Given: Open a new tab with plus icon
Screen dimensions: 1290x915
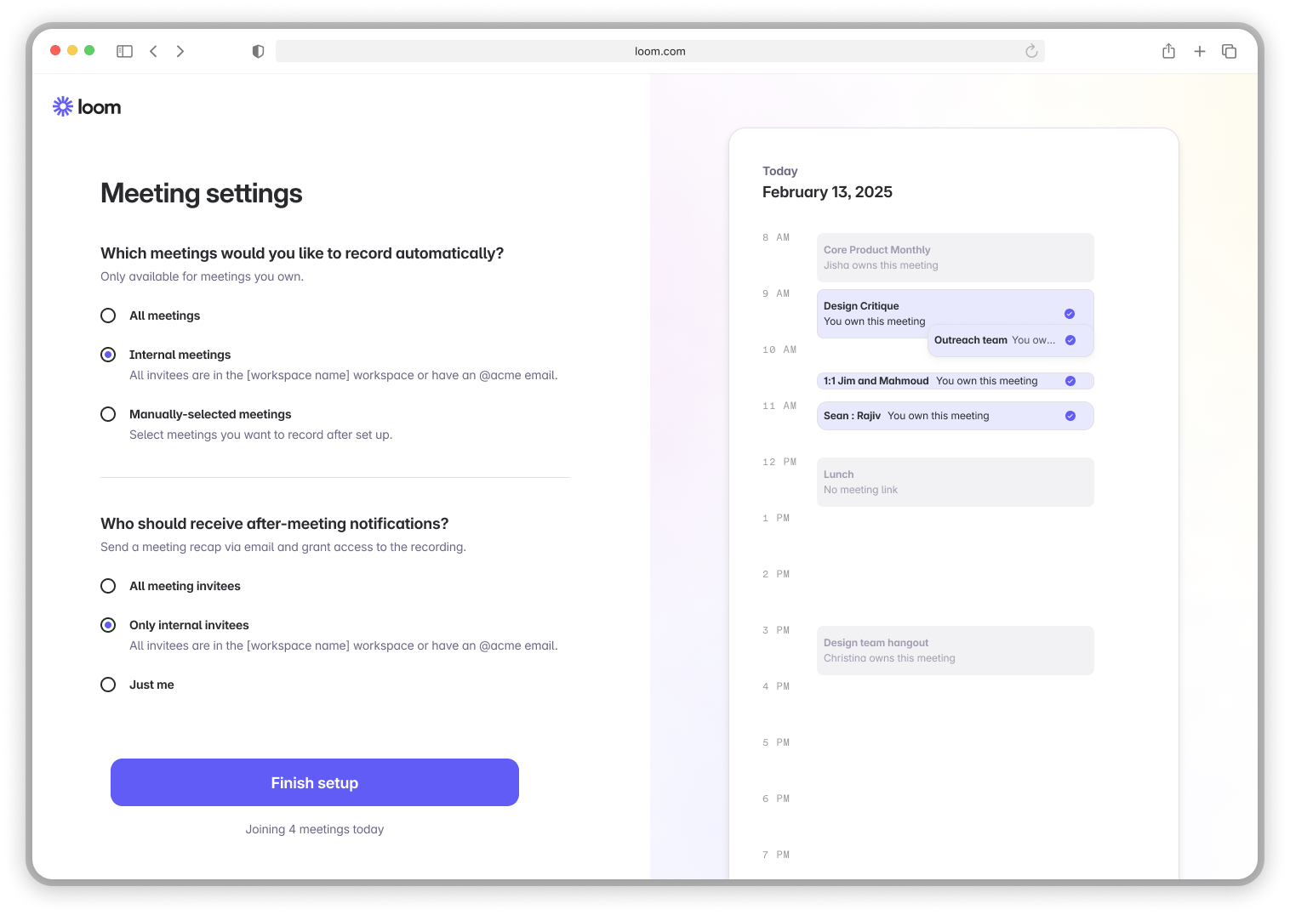Looking at the screenshot, I should click(1199, 51).
